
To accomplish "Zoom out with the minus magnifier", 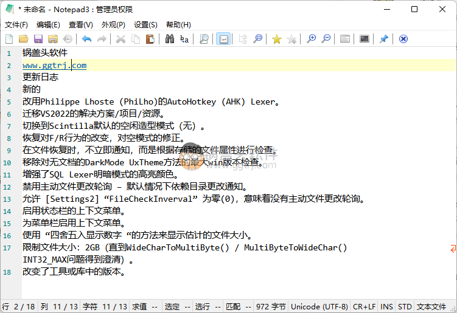I will tap(326, 39).
